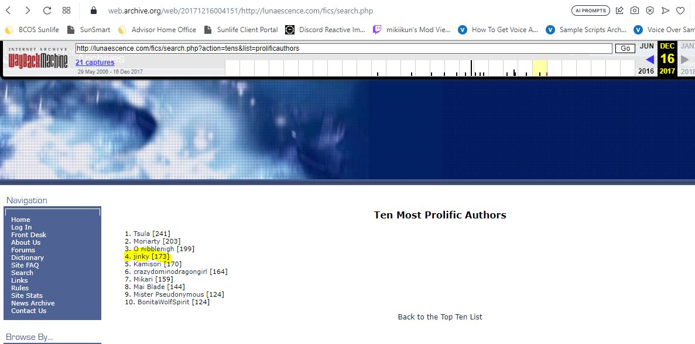The height and width of the screenshot is (344, 695).
Task: Go to previous capture blue arrow
Action: click(650, 59)
